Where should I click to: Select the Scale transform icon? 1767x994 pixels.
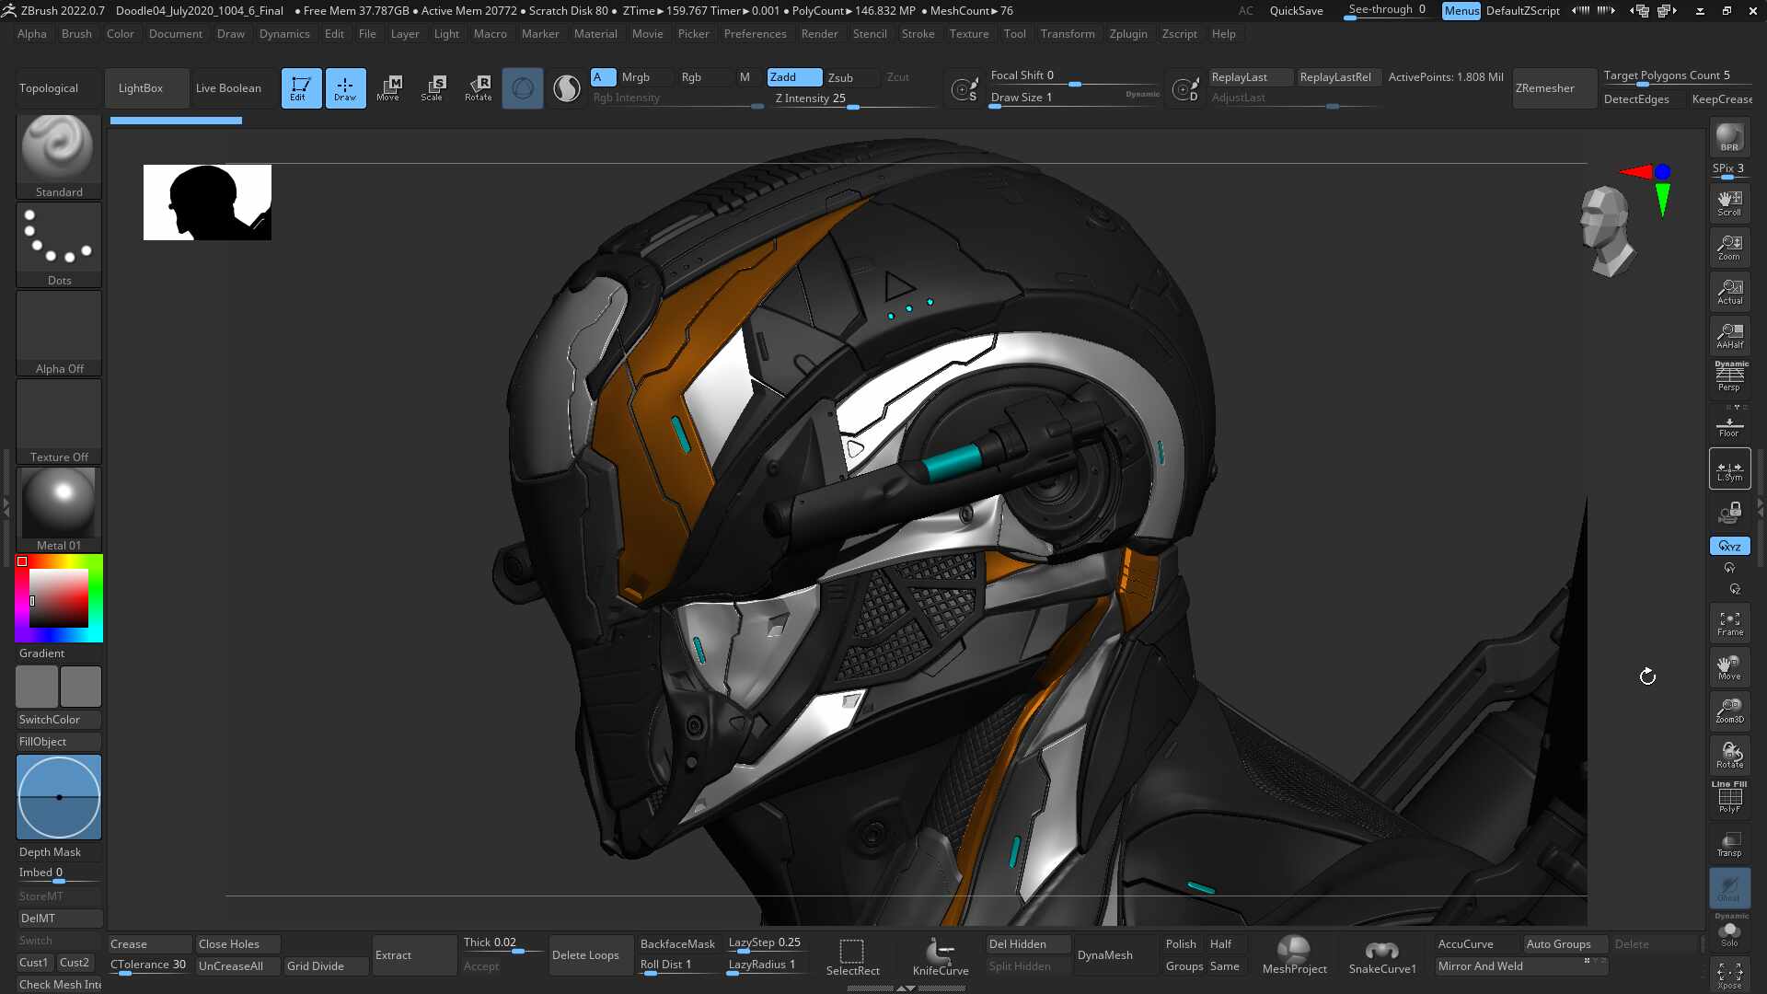[x=433, y=87]
